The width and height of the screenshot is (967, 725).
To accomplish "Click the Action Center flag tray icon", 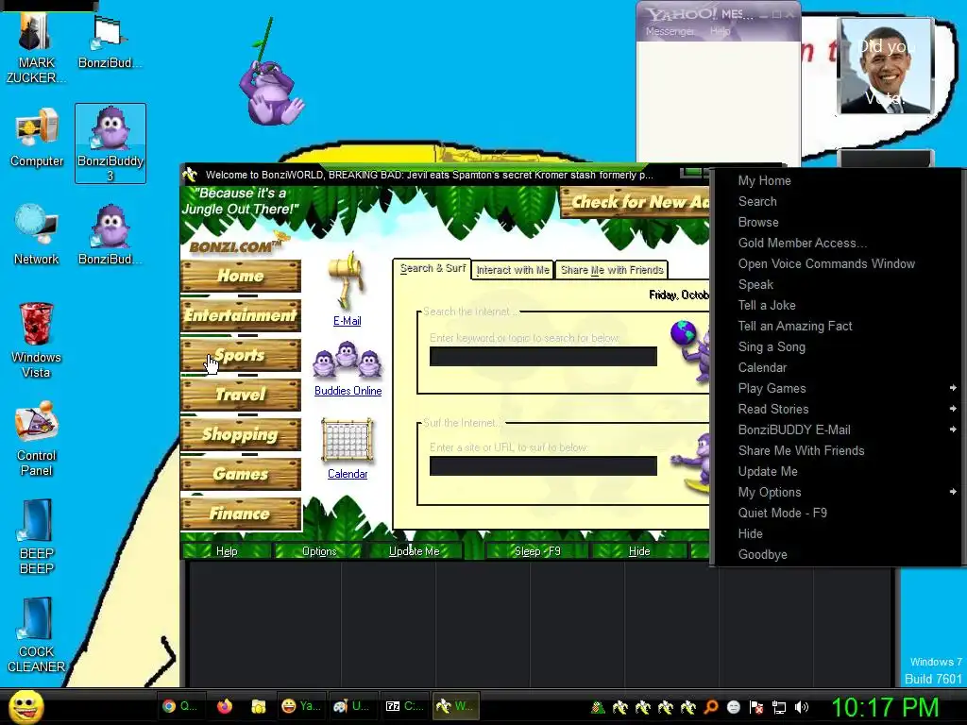I will (x=756, y=707).
